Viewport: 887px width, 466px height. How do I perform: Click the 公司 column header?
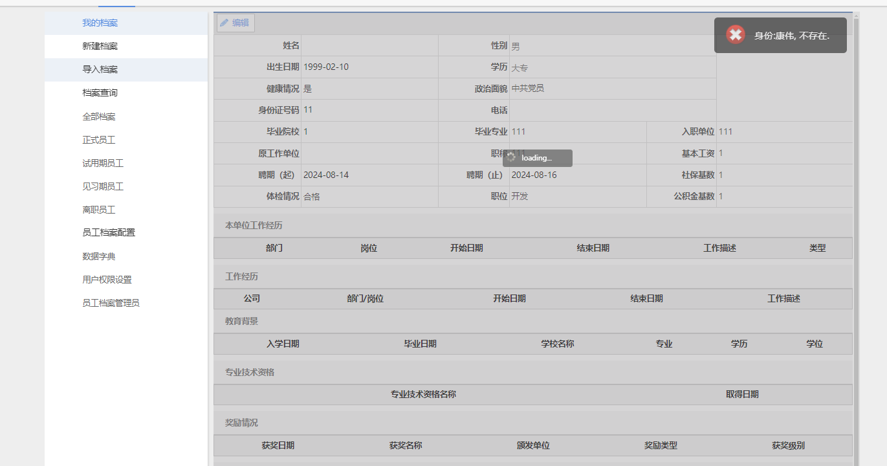[x=252, y=298]
